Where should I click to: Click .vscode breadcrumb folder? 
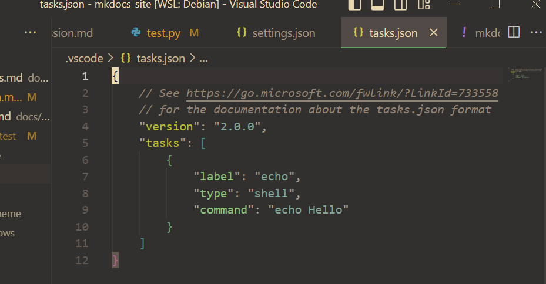(84, 59)
